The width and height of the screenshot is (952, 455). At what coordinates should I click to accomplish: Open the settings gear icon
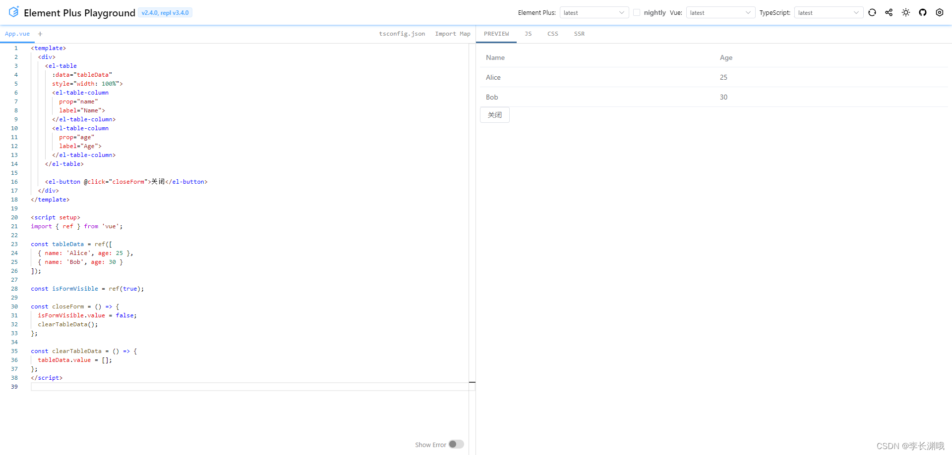(x=940, y=12)
